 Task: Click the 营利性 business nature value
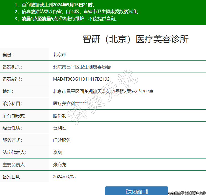(x=60, y=128)
